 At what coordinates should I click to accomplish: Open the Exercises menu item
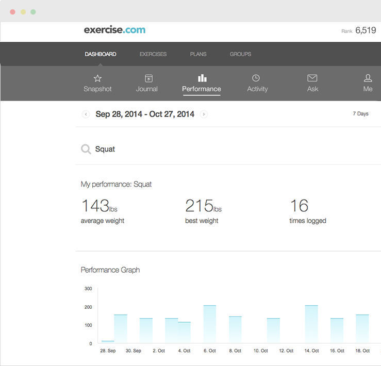[153, 54]
